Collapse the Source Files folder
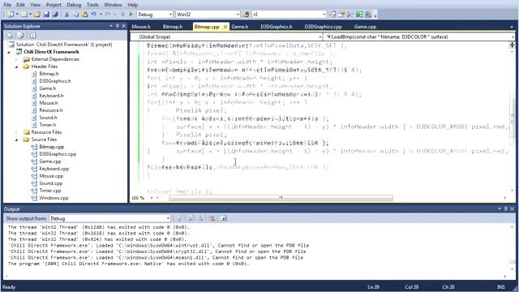 coord(16,140)
